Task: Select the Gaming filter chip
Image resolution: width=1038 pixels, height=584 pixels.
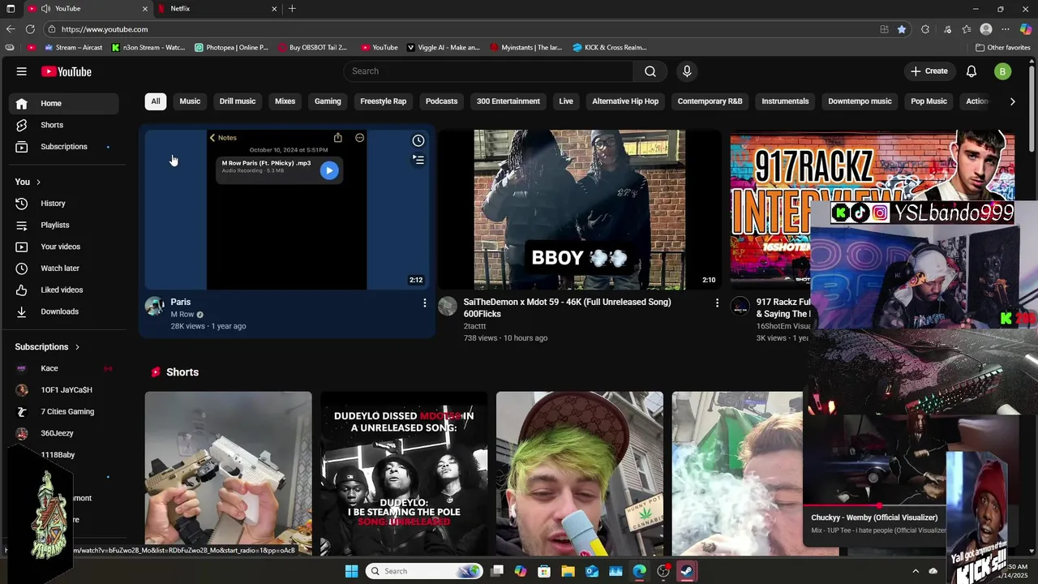Action: (328, 101)
